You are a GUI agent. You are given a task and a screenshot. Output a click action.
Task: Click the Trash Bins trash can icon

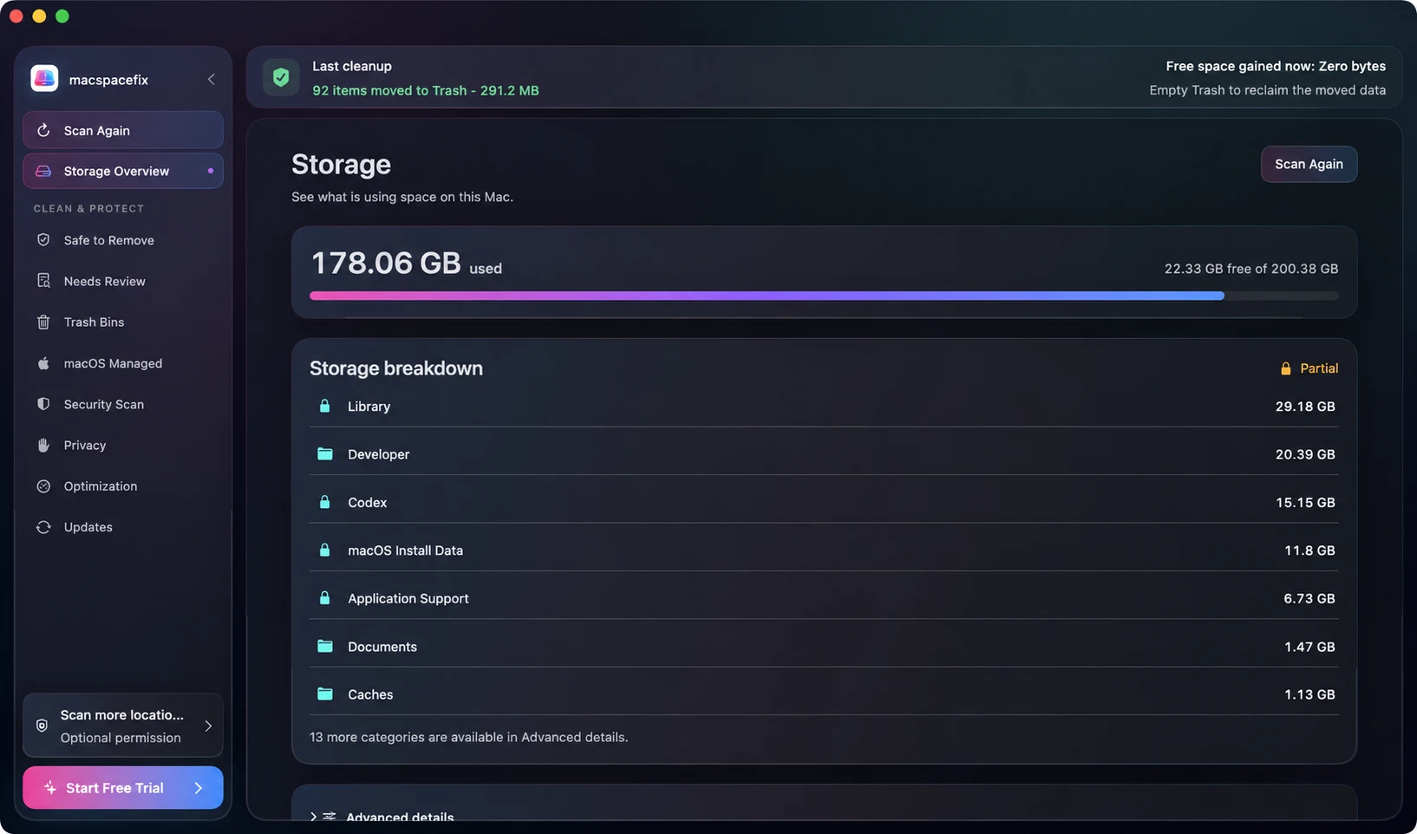[43, 322]
